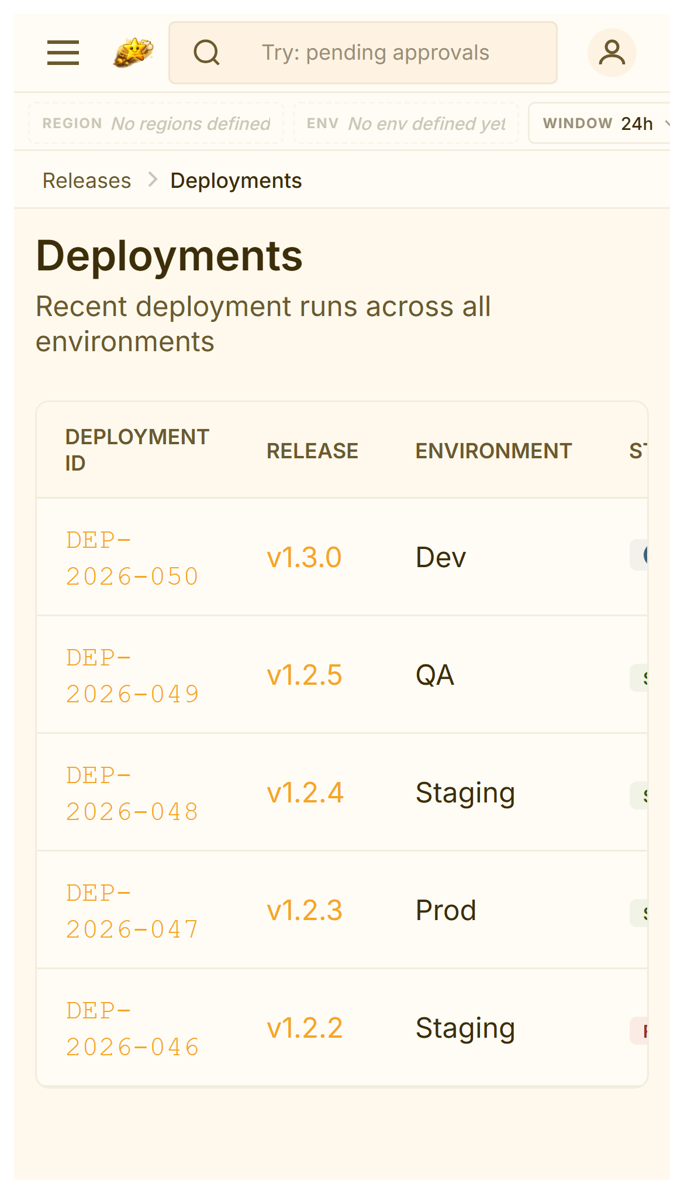Open deployment DEP-2026-048
This screenshot has height=1194, width=684.
132,793
